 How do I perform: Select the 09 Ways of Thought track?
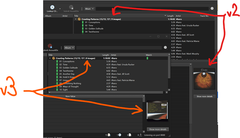pos(69,87)
